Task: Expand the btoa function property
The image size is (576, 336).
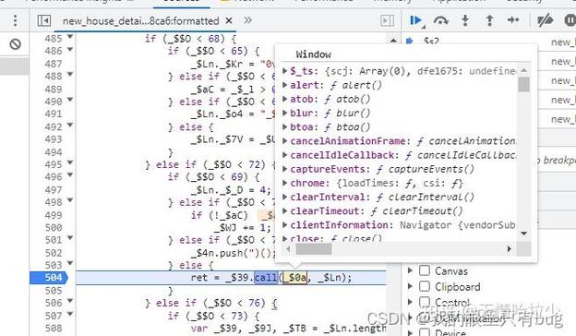Action: (284, 126)
